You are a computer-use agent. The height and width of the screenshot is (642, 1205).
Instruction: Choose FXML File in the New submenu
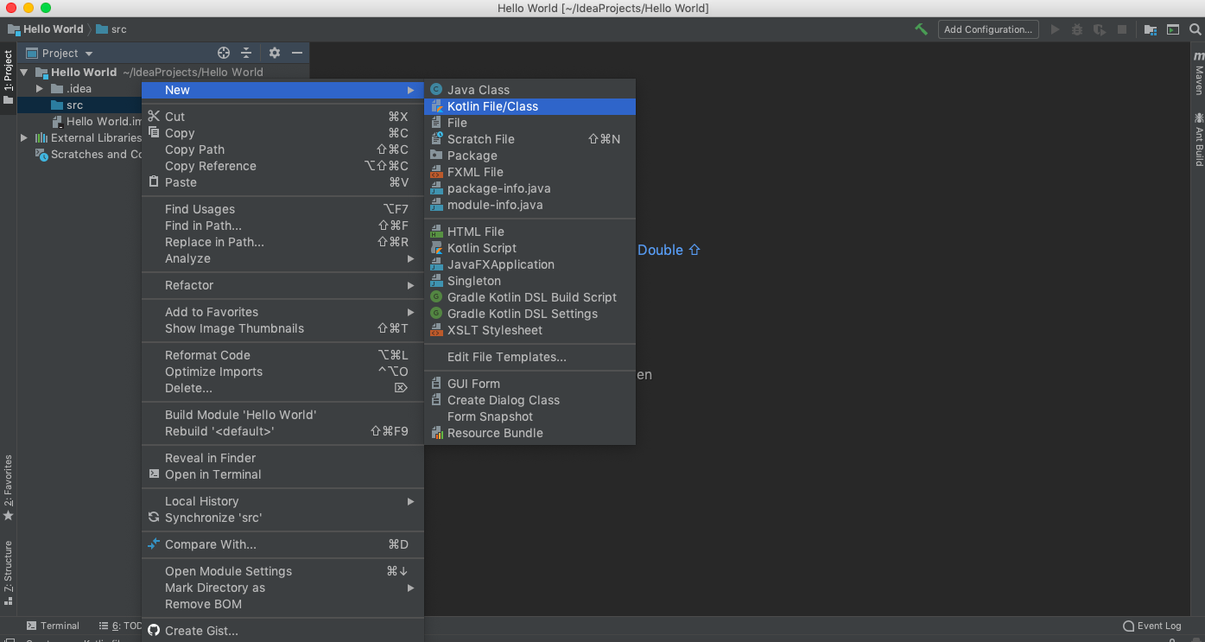point(530,172)
